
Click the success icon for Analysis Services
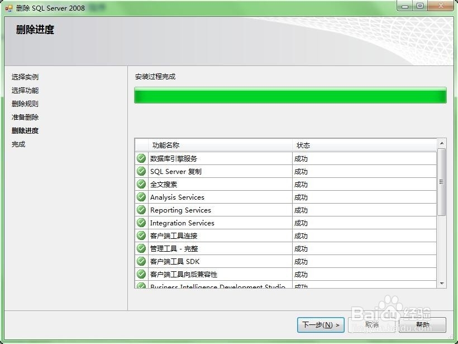[x=141, y=197]
